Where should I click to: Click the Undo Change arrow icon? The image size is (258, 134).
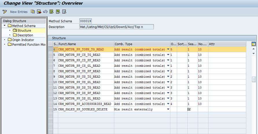(45, 12)
